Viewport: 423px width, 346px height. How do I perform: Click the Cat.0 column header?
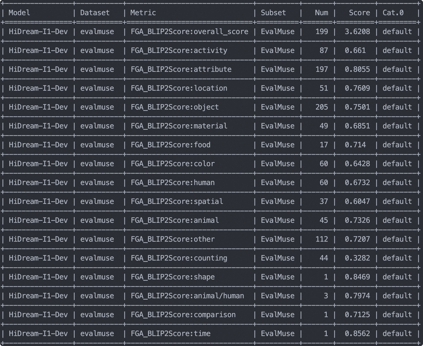393,13
